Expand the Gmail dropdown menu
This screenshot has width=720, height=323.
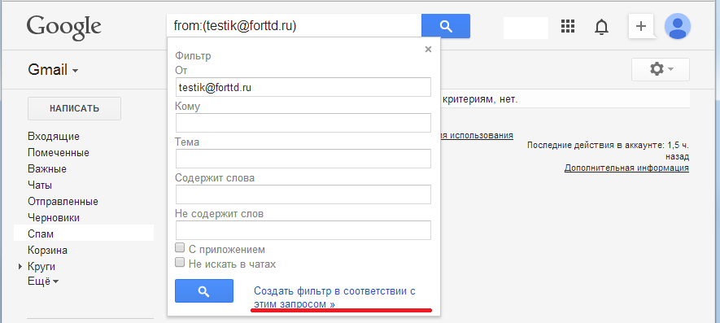53,70
